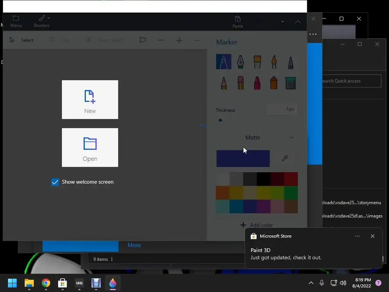Edit the Thickness value field

click(x=281, y=109)
